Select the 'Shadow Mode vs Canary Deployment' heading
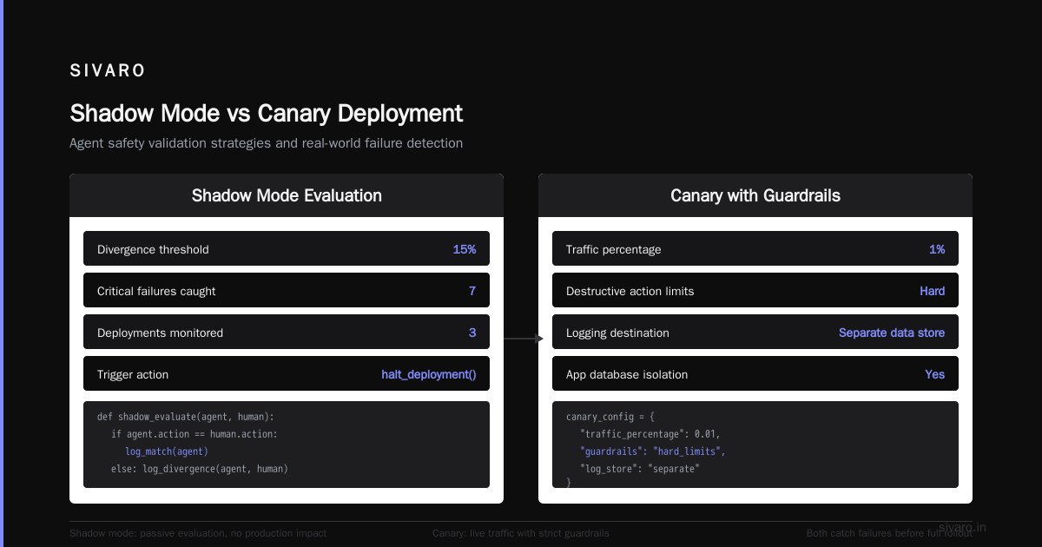The image size is (1042, 547). point(266,114)
